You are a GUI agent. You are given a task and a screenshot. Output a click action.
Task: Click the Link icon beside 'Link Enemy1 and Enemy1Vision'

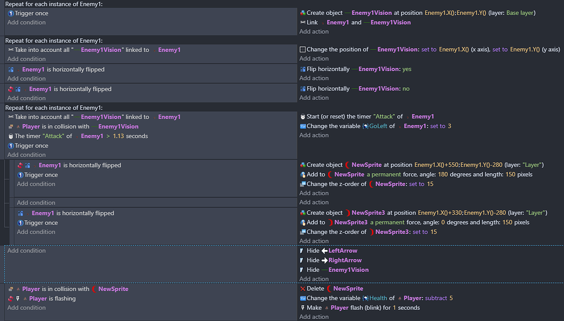pos(303,22)
